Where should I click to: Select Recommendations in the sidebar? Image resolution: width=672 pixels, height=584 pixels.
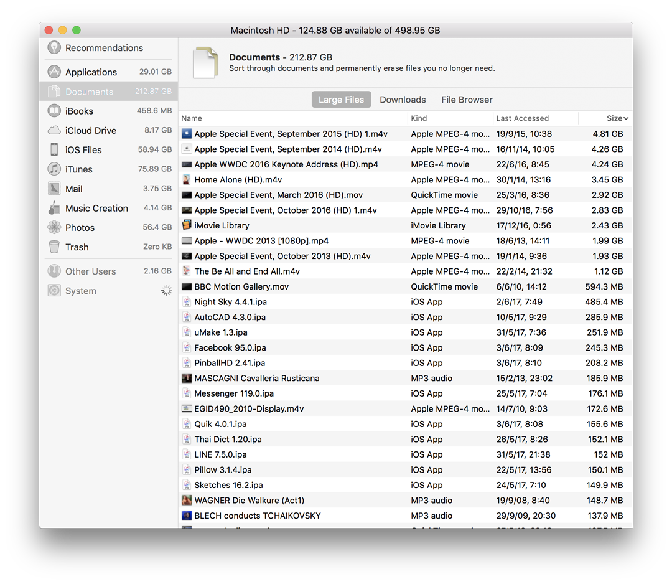[x=109, y=48]
